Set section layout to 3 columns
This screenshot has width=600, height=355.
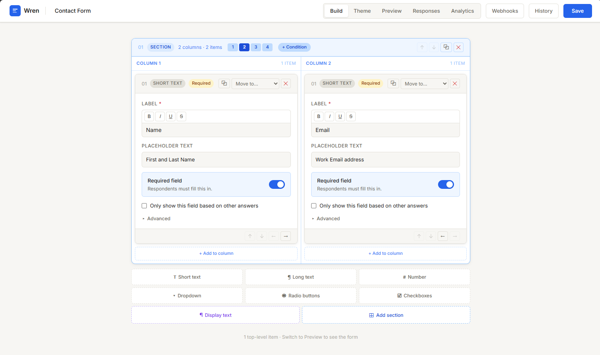tap(256, 47)
